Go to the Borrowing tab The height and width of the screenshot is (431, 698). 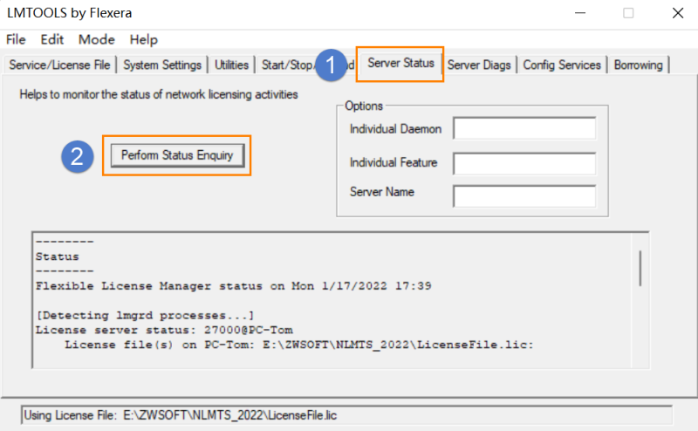(x=638, y=65)
